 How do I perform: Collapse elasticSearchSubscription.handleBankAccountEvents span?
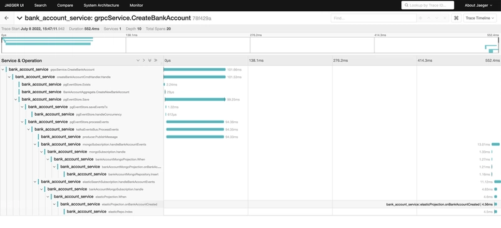tap(35, 181)
